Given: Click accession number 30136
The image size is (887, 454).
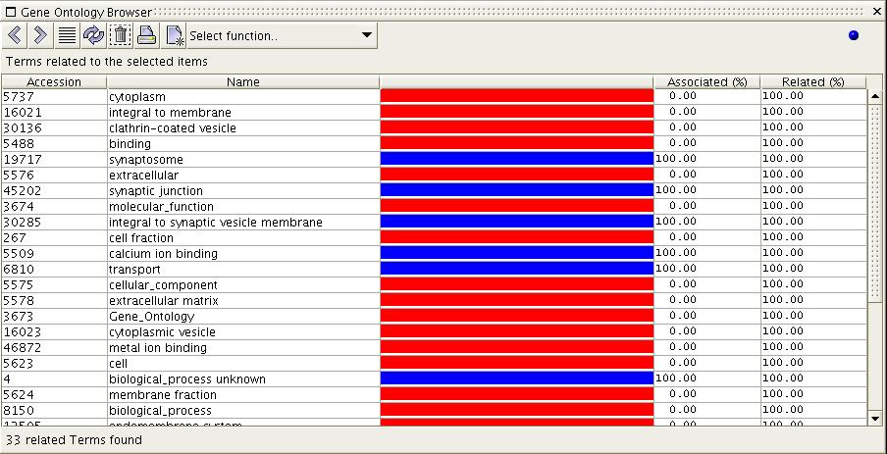Looking at the screenshot, I should (x=23, y=128).
